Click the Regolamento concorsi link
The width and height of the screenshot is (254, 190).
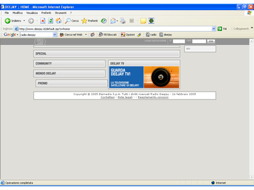point(153,97)
